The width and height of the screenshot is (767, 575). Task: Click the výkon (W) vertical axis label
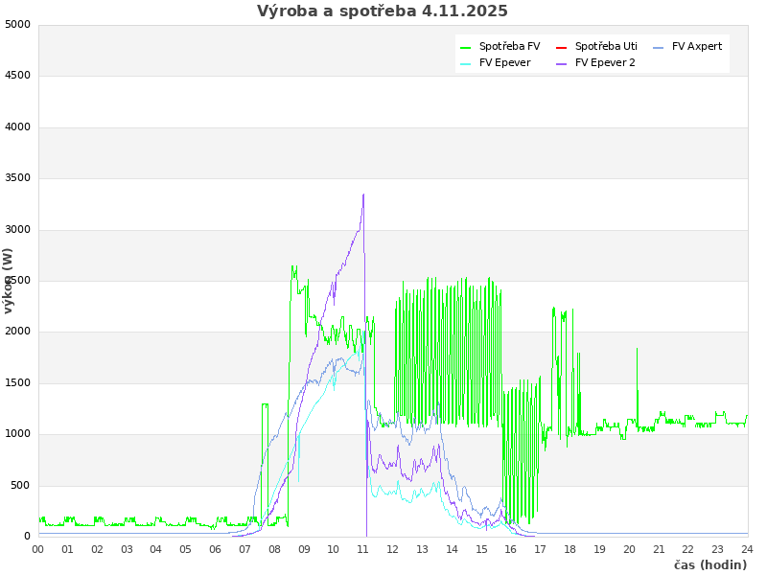(9, 280)
